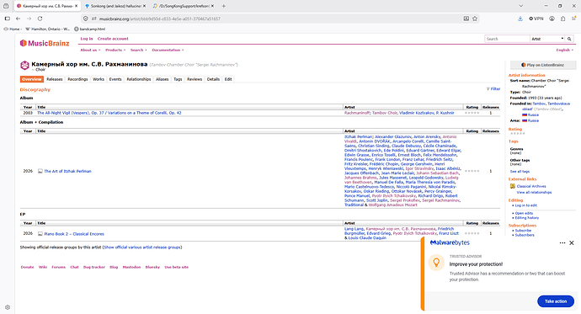Expand the Documentation menu
This screenshot has height=314, width=581.
tap(168, 50)
